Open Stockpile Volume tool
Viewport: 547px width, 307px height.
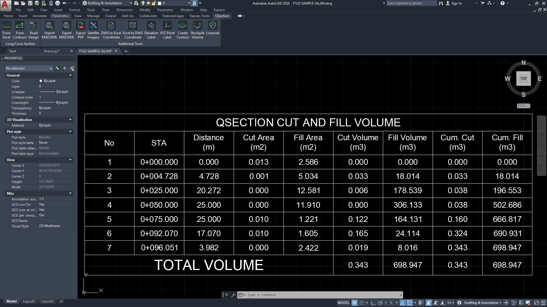[198, 30]
